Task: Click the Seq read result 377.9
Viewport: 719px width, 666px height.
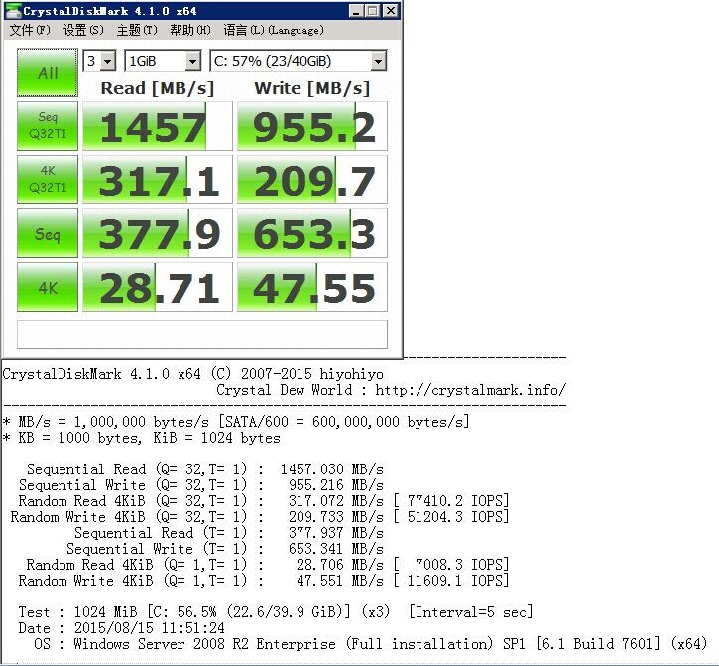Action: 158,233
